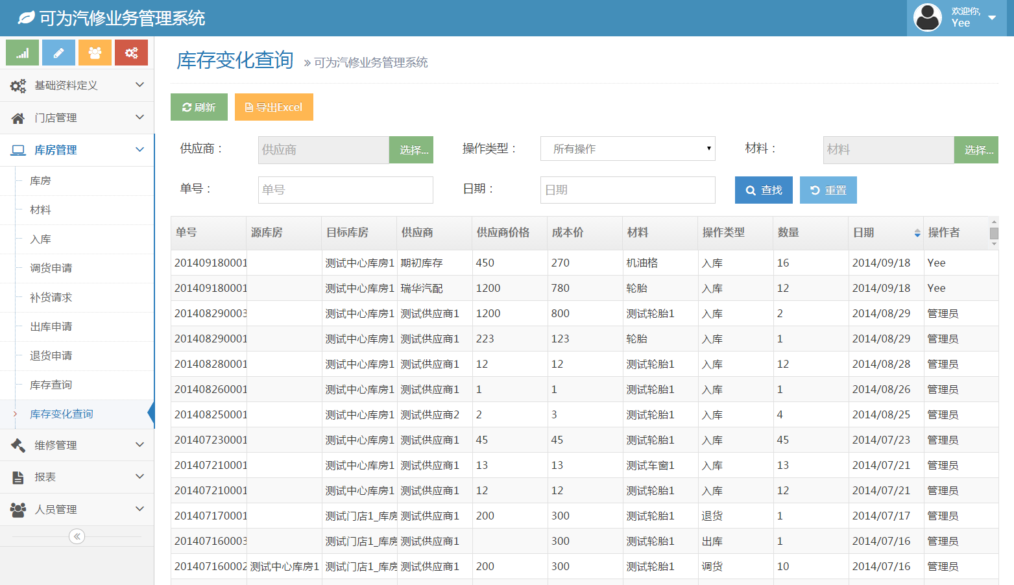Click the orange users group icon
The height and width of the screenshot is (585, 1014).
[95, 53]
